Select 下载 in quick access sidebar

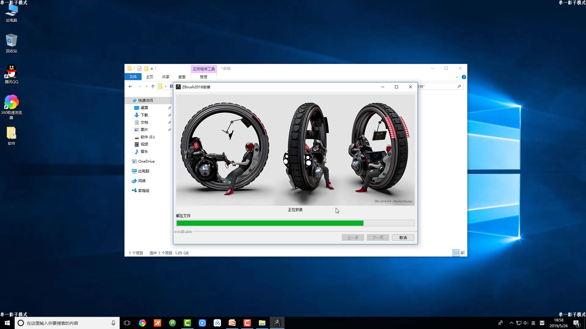coord(144,115)
